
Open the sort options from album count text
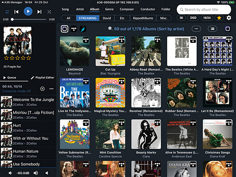(149, 29)
